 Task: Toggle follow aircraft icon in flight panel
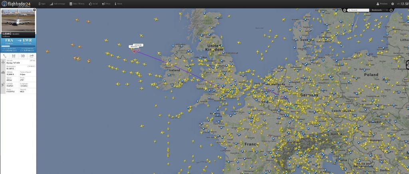[14, 56]
